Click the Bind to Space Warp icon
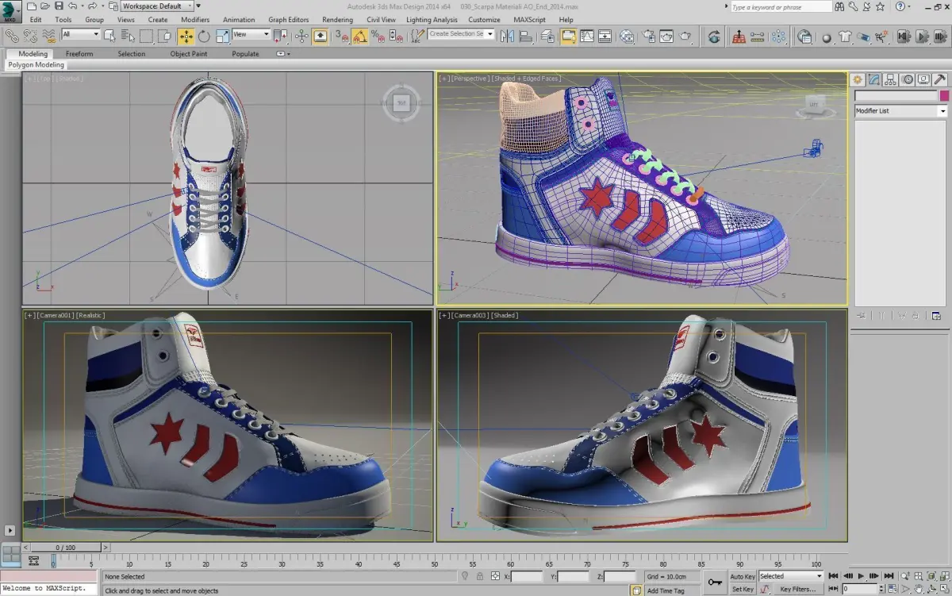The height and width of the screenshot is (596, 952). (49, 36)
